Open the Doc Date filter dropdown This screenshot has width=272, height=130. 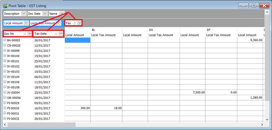point(45,14)
